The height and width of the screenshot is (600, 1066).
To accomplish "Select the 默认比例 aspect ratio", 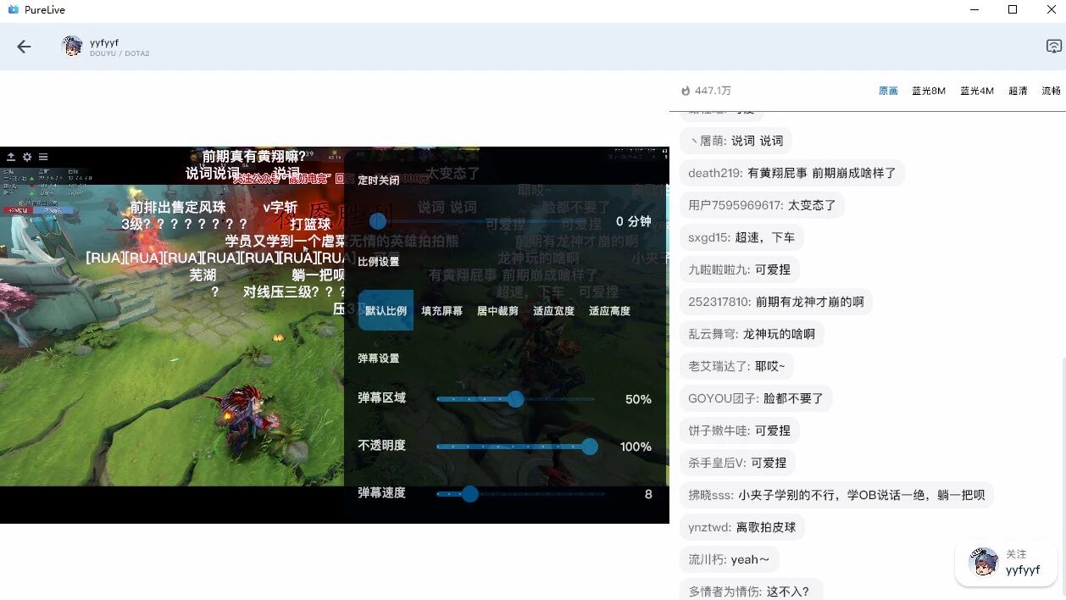I will click(386, 311).
